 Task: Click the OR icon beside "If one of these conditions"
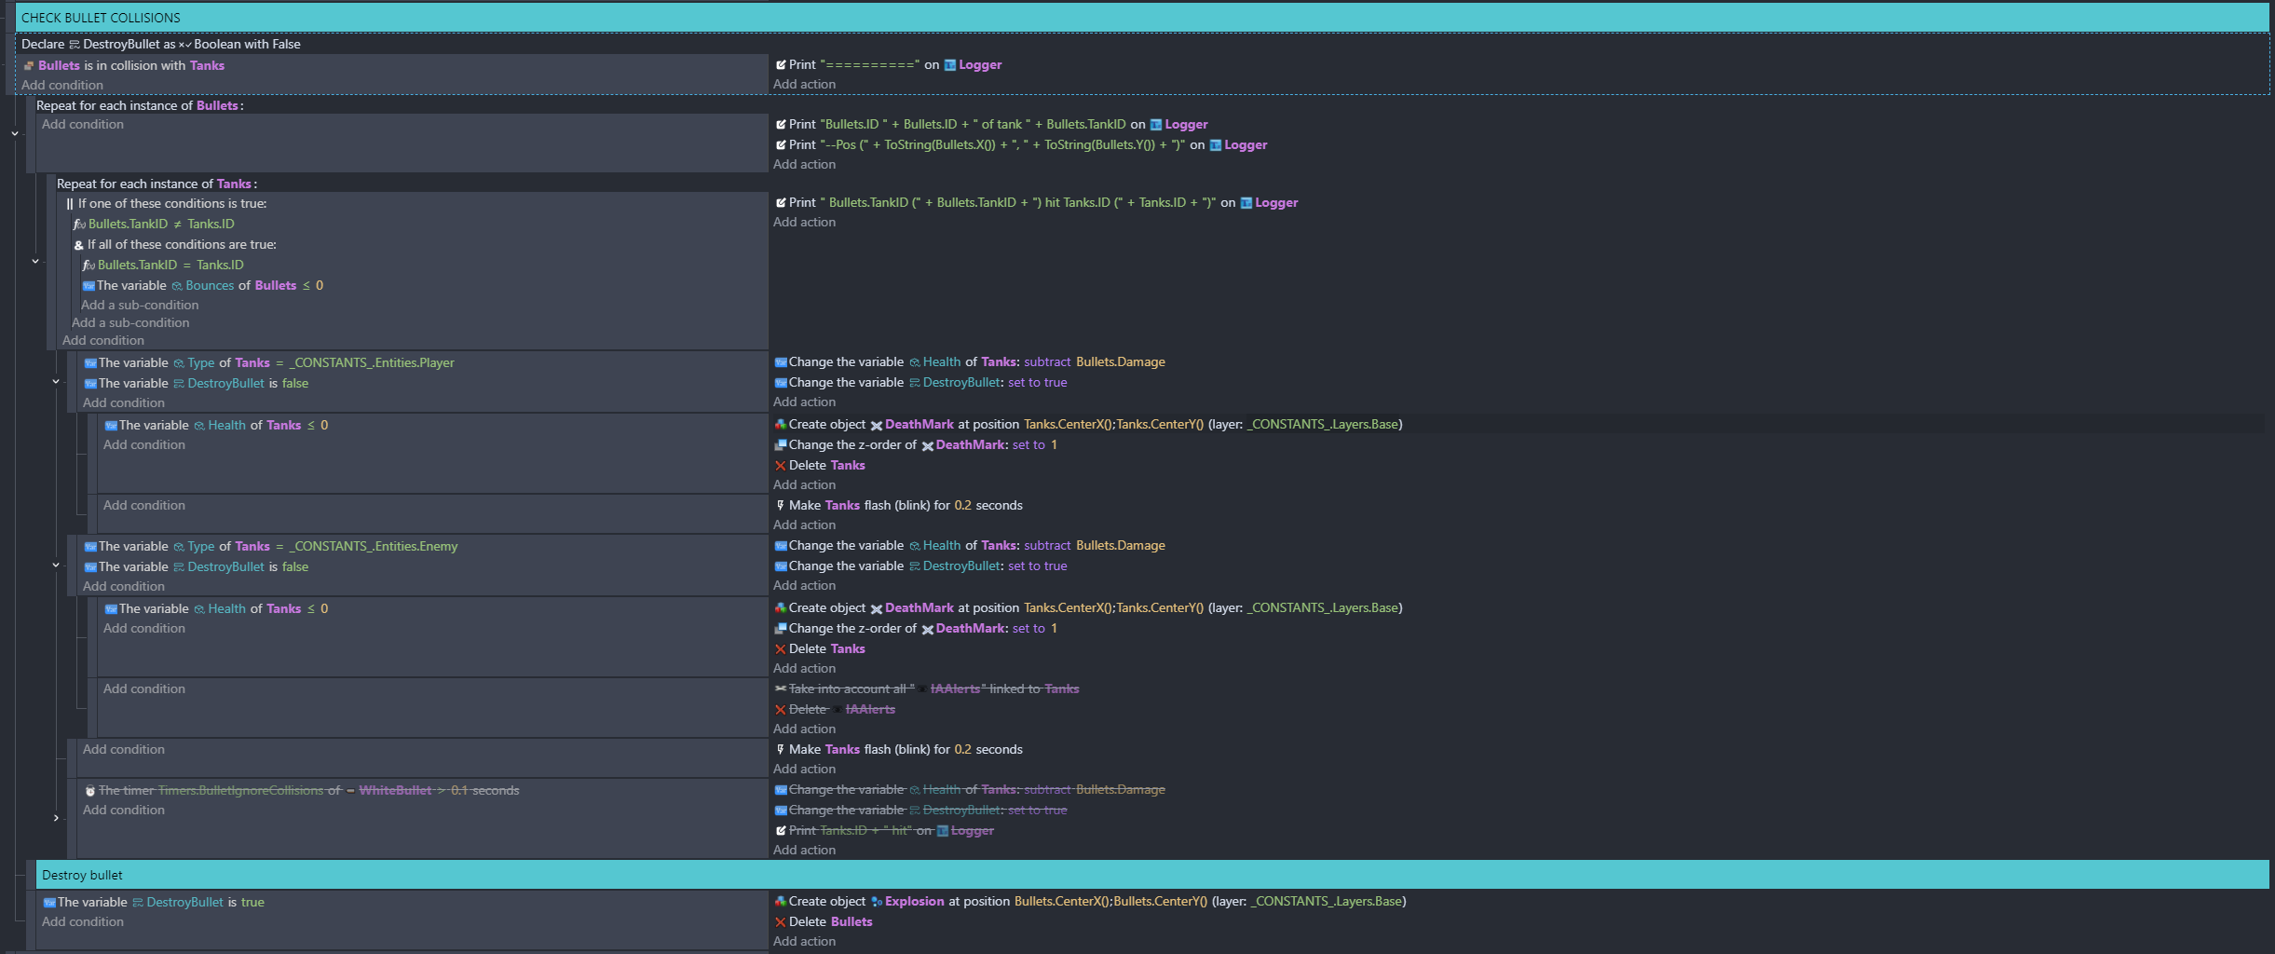[x=70, y=204]
